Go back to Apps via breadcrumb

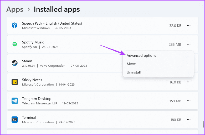pos(15,9)
